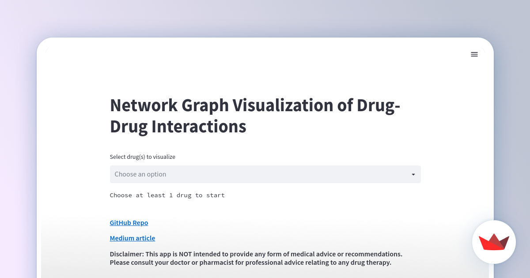Click the 'Made with Streamlit' crown emblem
The width and height of the screenshot is (530, 278).
click(494, 242)
